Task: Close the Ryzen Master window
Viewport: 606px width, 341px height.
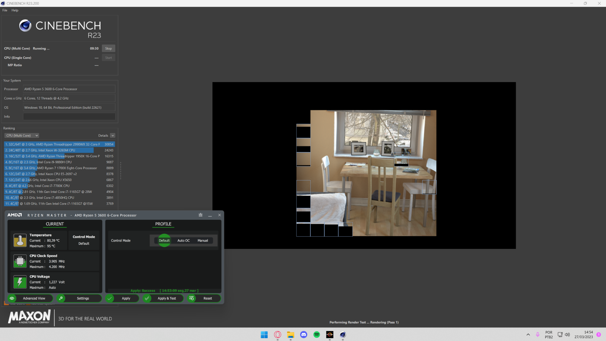Action: pyautogui.click(x=220, y=215)
